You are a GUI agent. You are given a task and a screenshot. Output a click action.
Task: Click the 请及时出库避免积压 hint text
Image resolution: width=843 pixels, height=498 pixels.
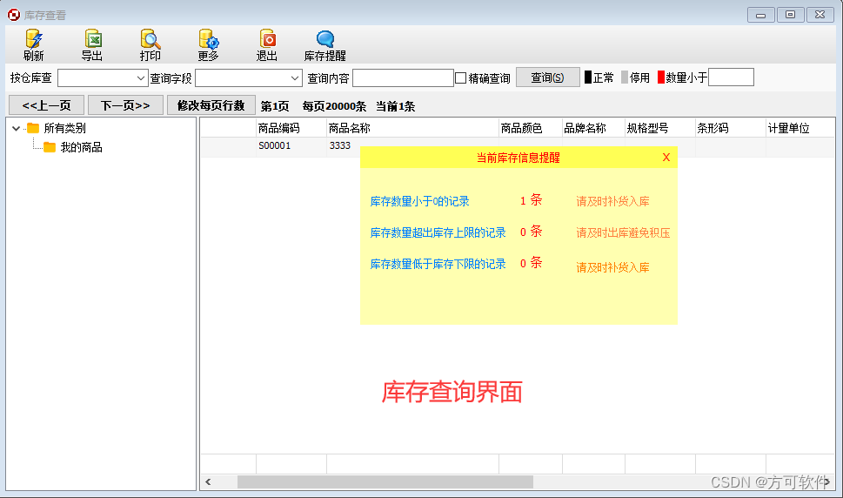tap(623, 232)
